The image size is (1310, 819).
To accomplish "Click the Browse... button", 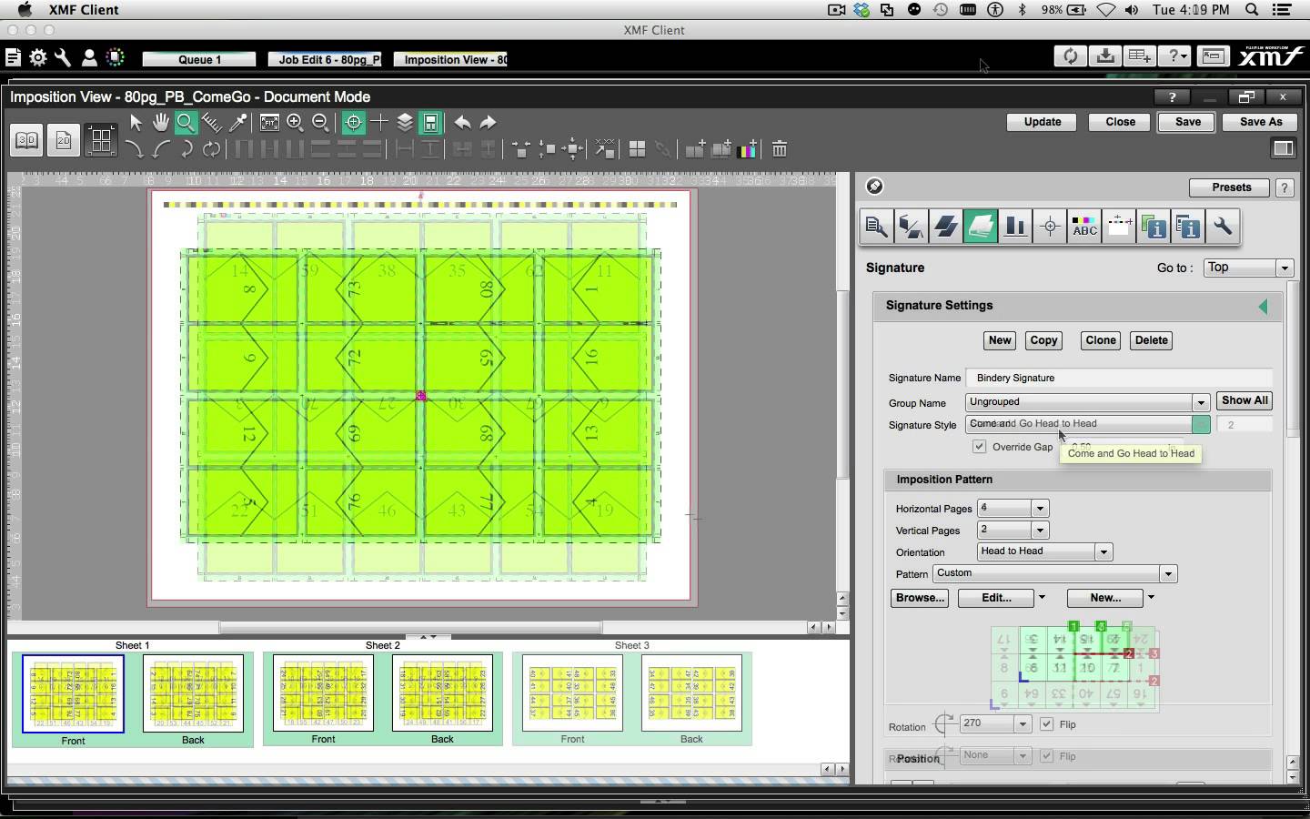I will tap(919, 598).
